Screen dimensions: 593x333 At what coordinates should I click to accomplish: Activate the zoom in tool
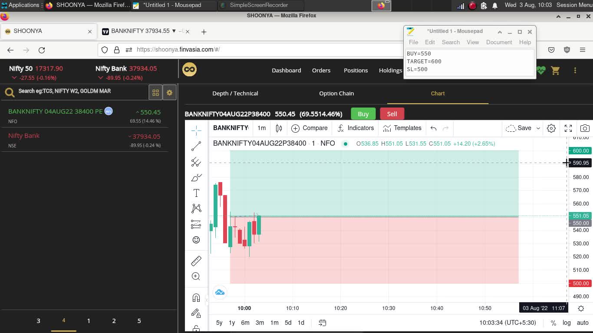click(196, 276)
